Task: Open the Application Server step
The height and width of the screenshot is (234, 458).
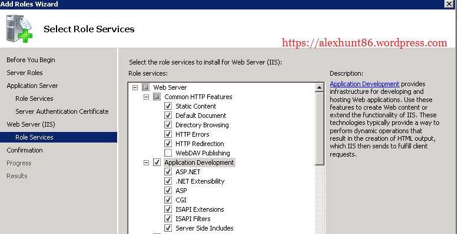Action: tap(32, 86)
